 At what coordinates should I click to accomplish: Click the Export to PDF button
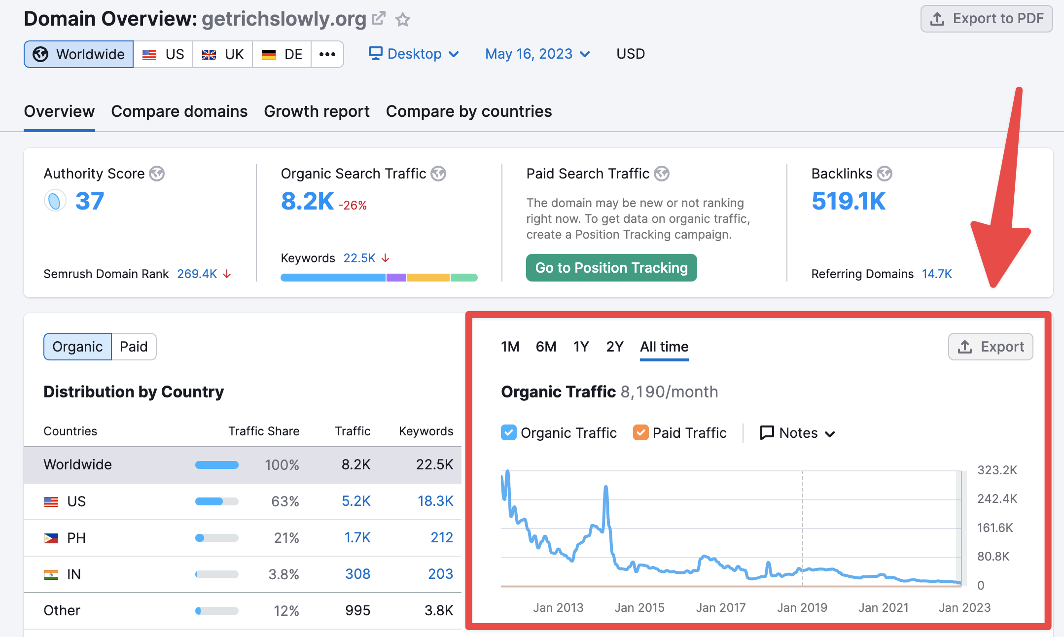coord(987,19)
